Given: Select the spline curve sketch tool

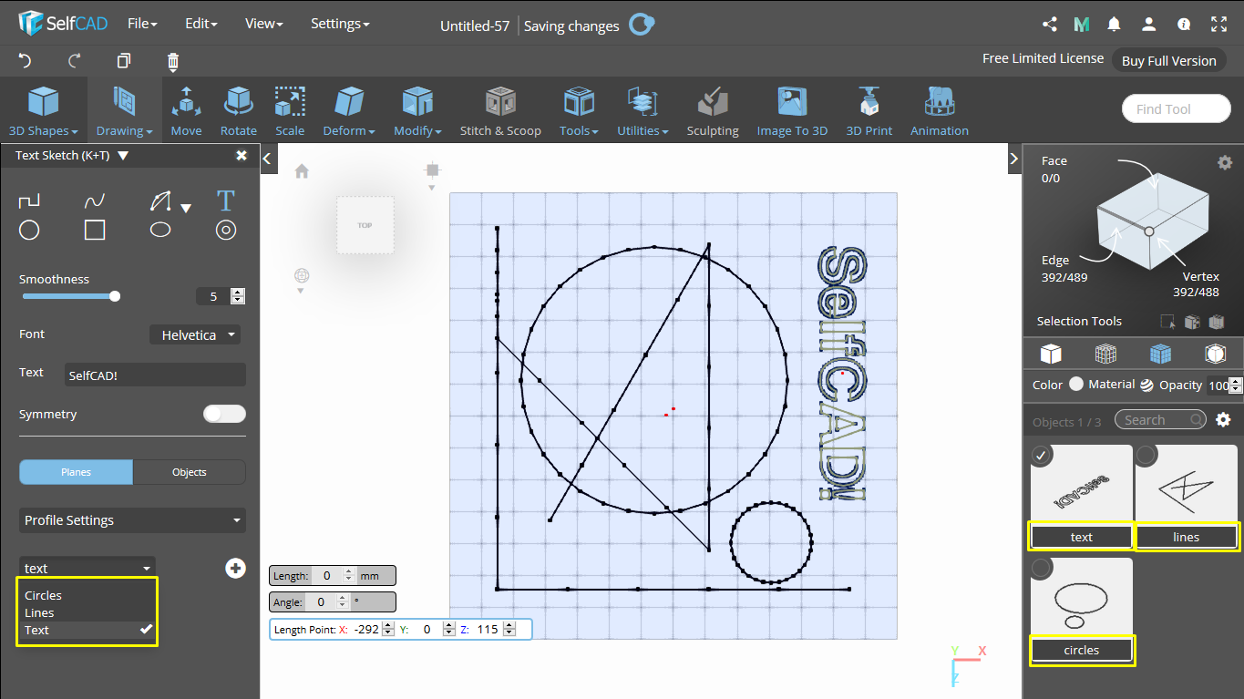Looking at the screenshot, I should click(95, 201).
